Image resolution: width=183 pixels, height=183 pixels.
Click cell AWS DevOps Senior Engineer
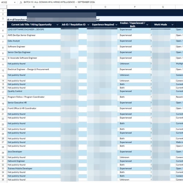click(34, 36)
